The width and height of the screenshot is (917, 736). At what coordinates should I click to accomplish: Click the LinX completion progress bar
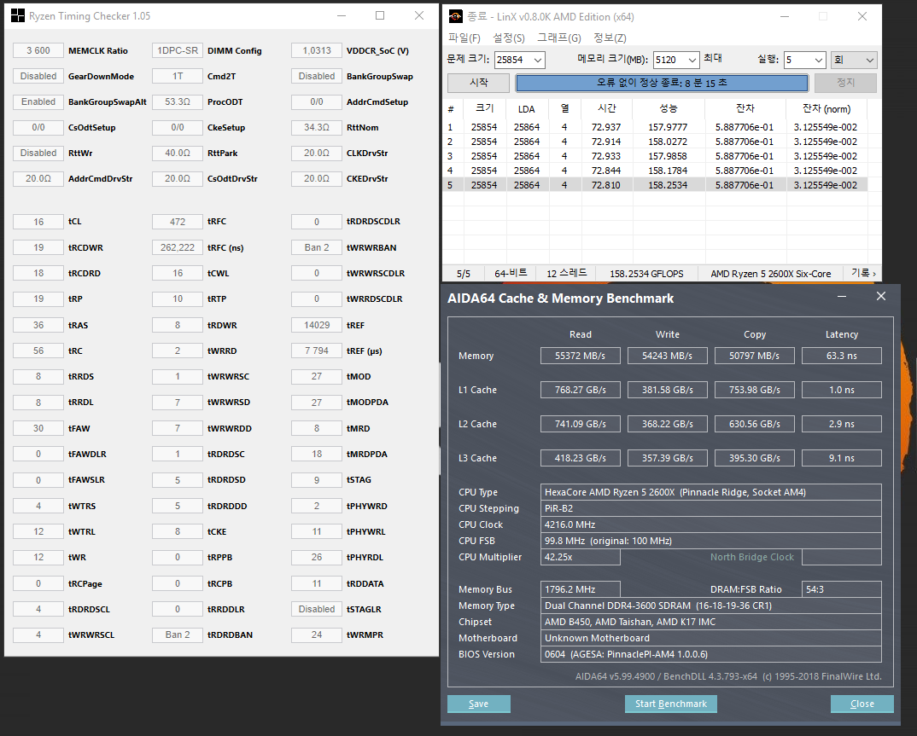coord(662,83)
